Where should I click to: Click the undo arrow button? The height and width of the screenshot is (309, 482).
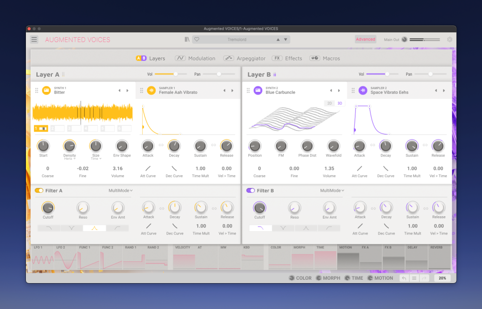pyautogui.click(x=404, y=278)
